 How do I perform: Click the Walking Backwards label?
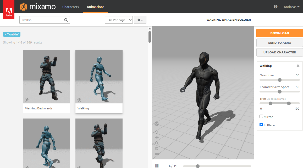(x=39, y=108)
